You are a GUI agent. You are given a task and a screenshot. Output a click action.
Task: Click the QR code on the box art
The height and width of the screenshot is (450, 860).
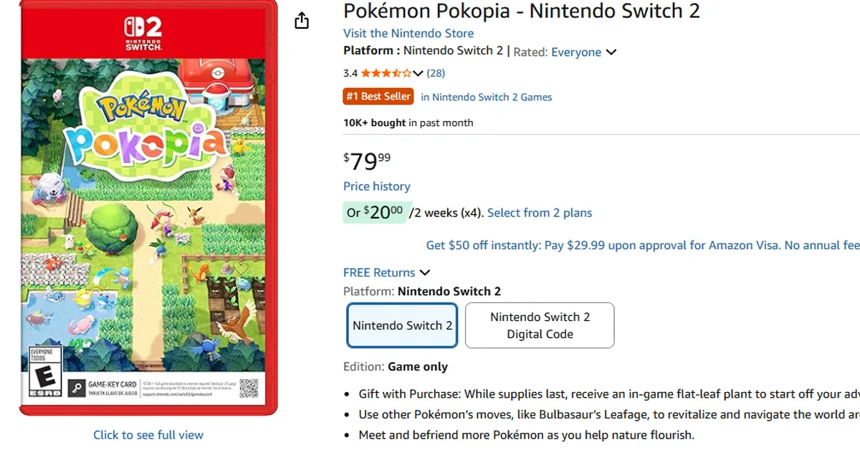pos(249,388)
